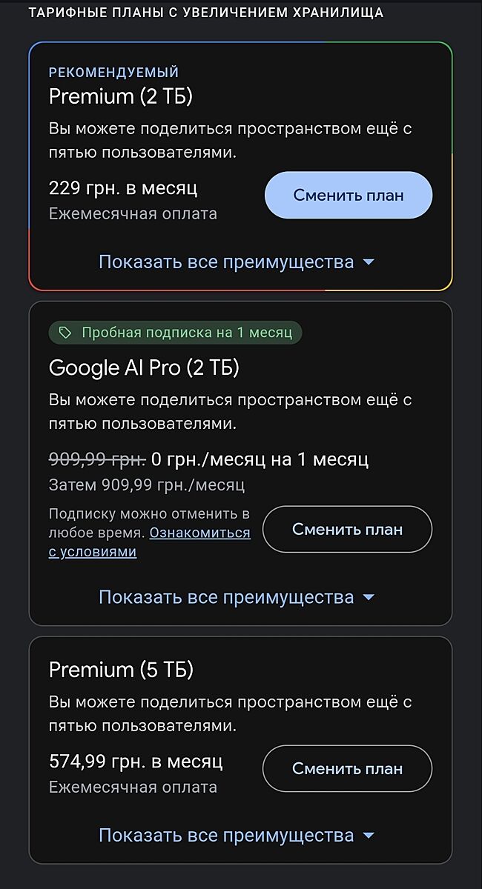
Task: Click the dropdown arrow in the recommended Premium 2 ТБ card
Action: (x=369, y=262)
